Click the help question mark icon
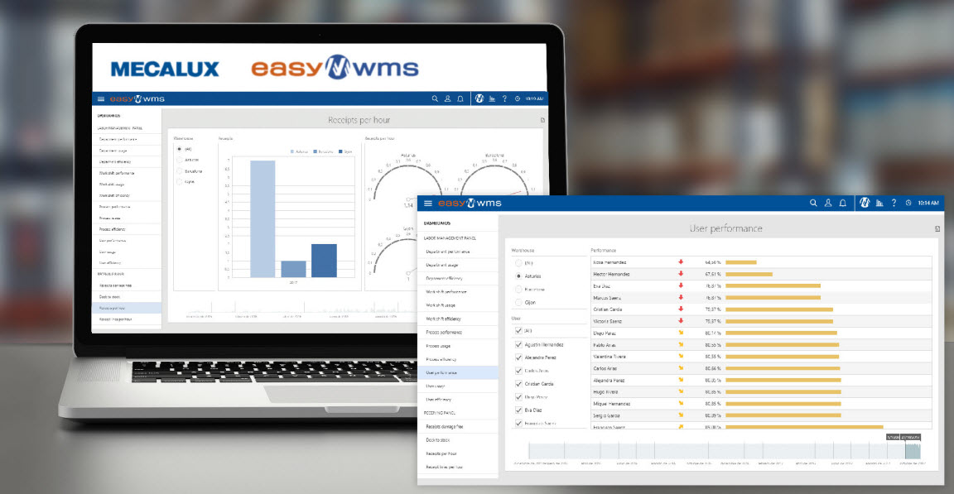 [x=894, y=202]
